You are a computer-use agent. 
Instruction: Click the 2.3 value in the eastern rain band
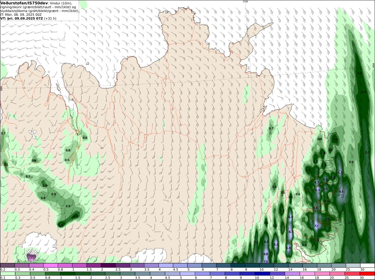[368, 152]
